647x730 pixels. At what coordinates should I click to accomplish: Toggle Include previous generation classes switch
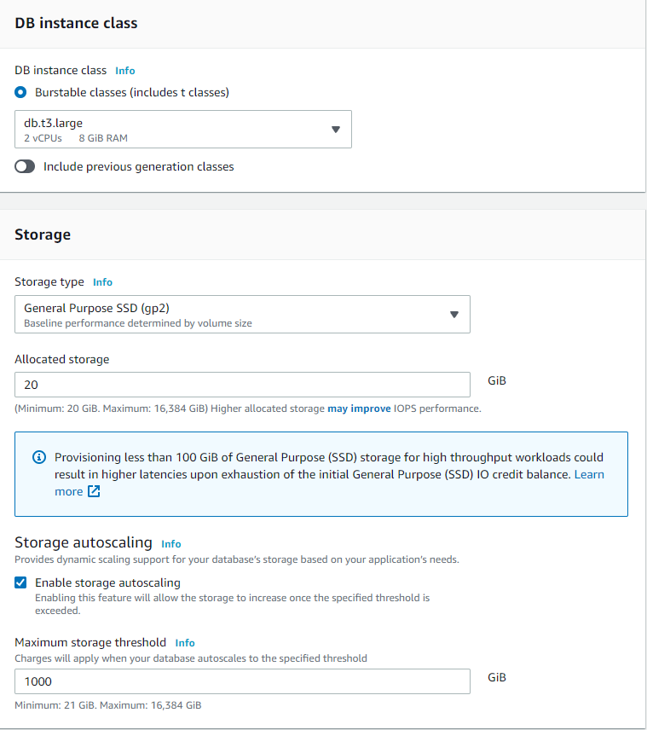coord(25,167)
